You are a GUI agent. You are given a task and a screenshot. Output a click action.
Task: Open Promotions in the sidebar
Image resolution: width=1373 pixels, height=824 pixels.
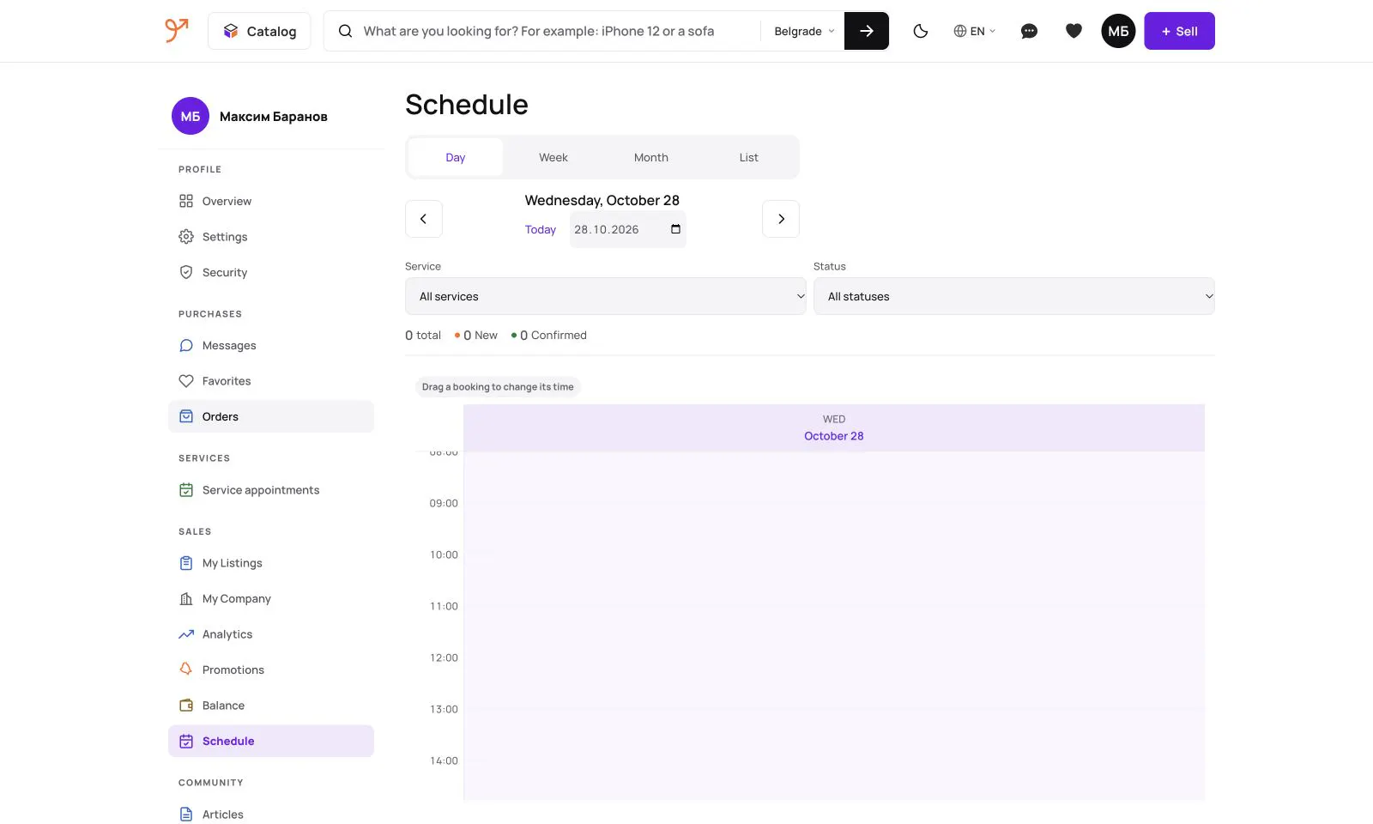tap(271, 669)
